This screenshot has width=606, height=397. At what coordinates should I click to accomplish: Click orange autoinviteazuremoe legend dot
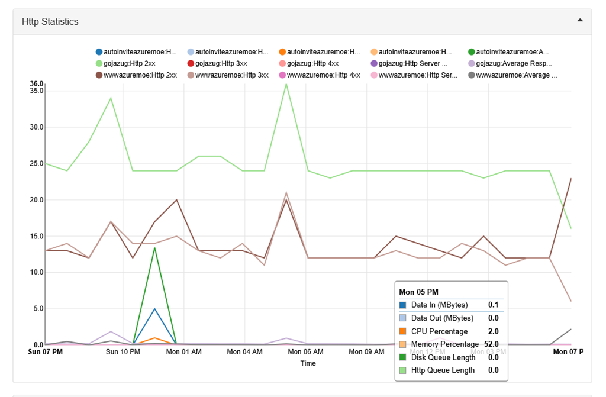pos(282,52)
